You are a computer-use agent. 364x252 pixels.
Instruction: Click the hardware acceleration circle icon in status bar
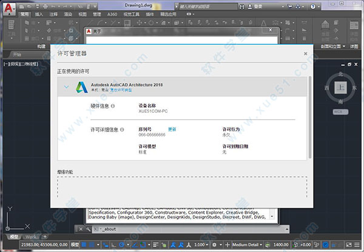(x=326, y=245)
